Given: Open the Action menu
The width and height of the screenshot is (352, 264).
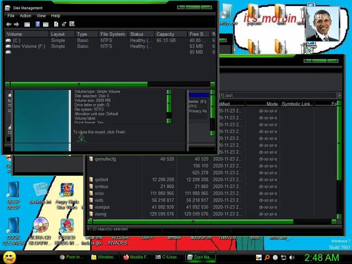Looking at the screenshot, I should (x=25, y=16).
